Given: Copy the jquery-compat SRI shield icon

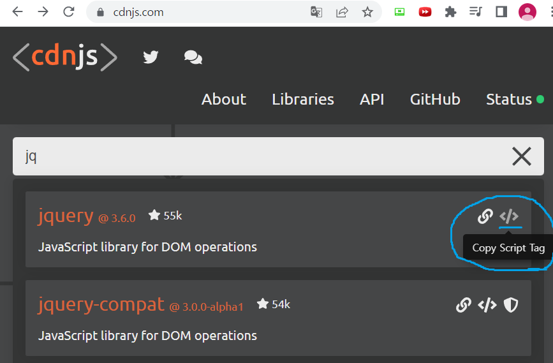Looking at the screenshot, I should [511, 305].
